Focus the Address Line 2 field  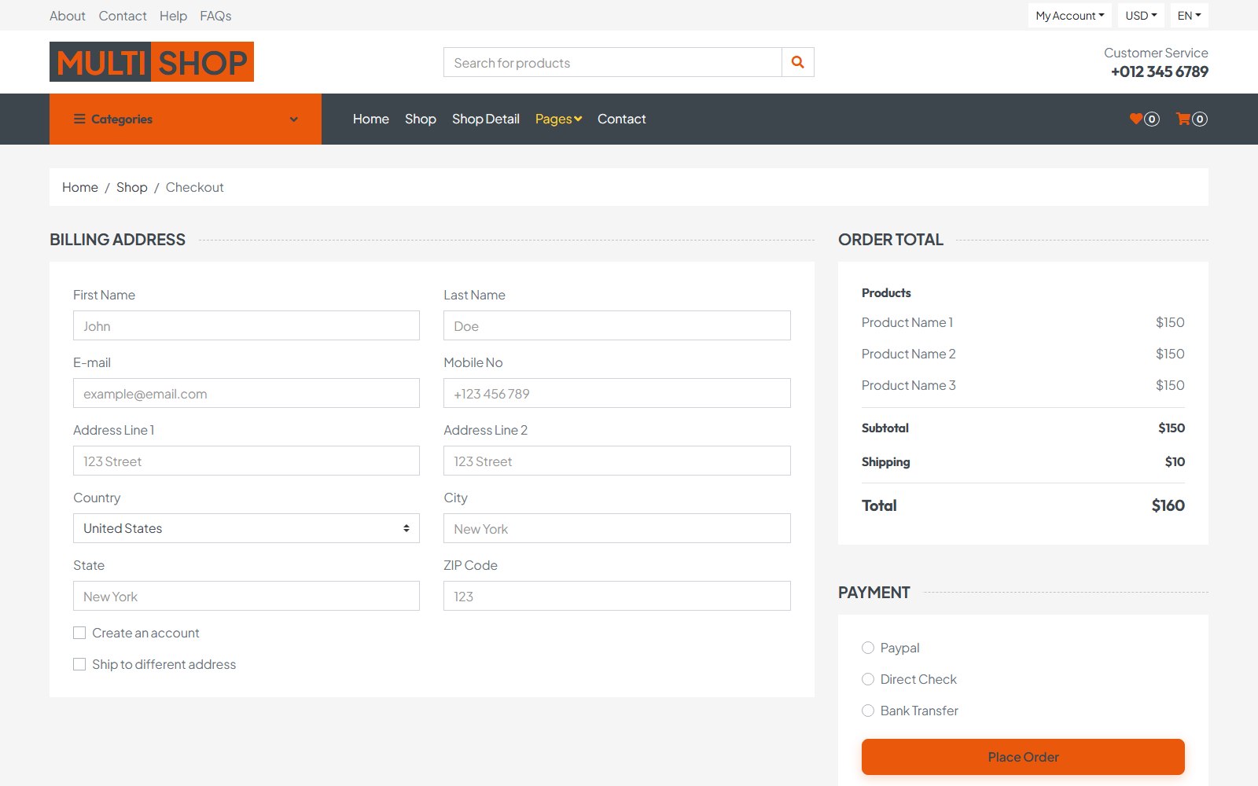617,461
